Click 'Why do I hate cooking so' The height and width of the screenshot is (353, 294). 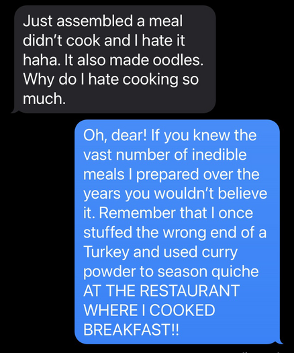pos(111,79)
